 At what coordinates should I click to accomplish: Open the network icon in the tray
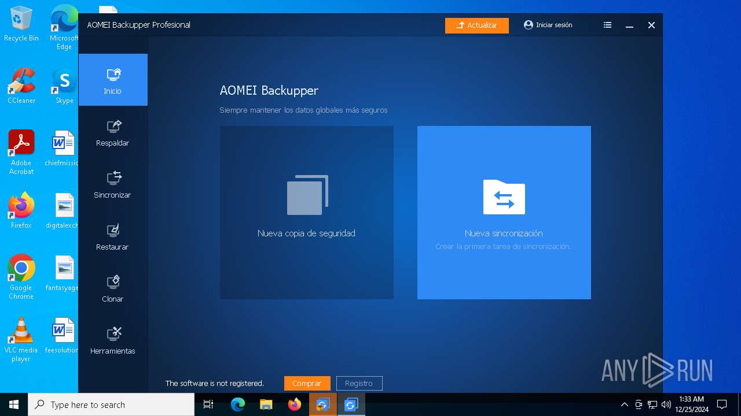tap(652, 404)
